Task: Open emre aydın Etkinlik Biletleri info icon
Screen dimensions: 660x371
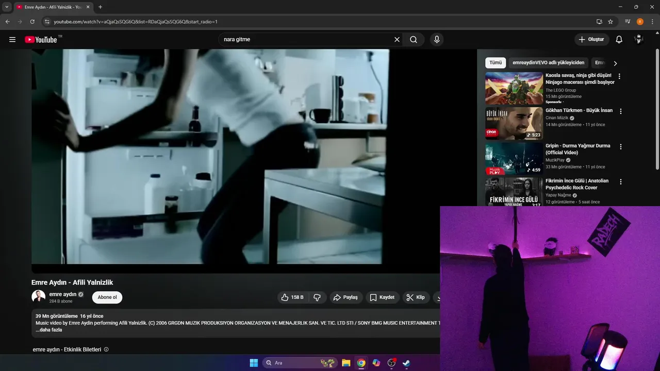Action: (x=106, y=349)
